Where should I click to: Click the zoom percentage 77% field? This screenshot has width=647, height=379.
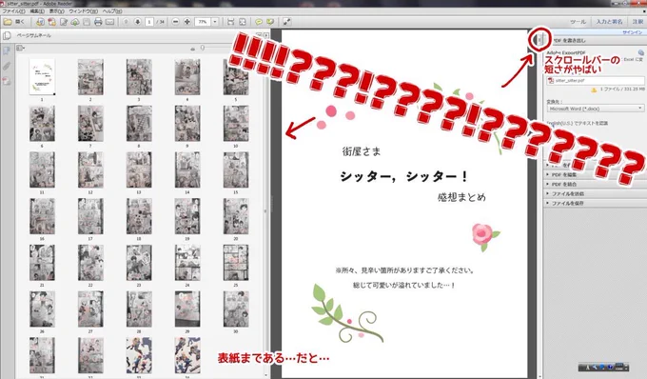(203, 22)
